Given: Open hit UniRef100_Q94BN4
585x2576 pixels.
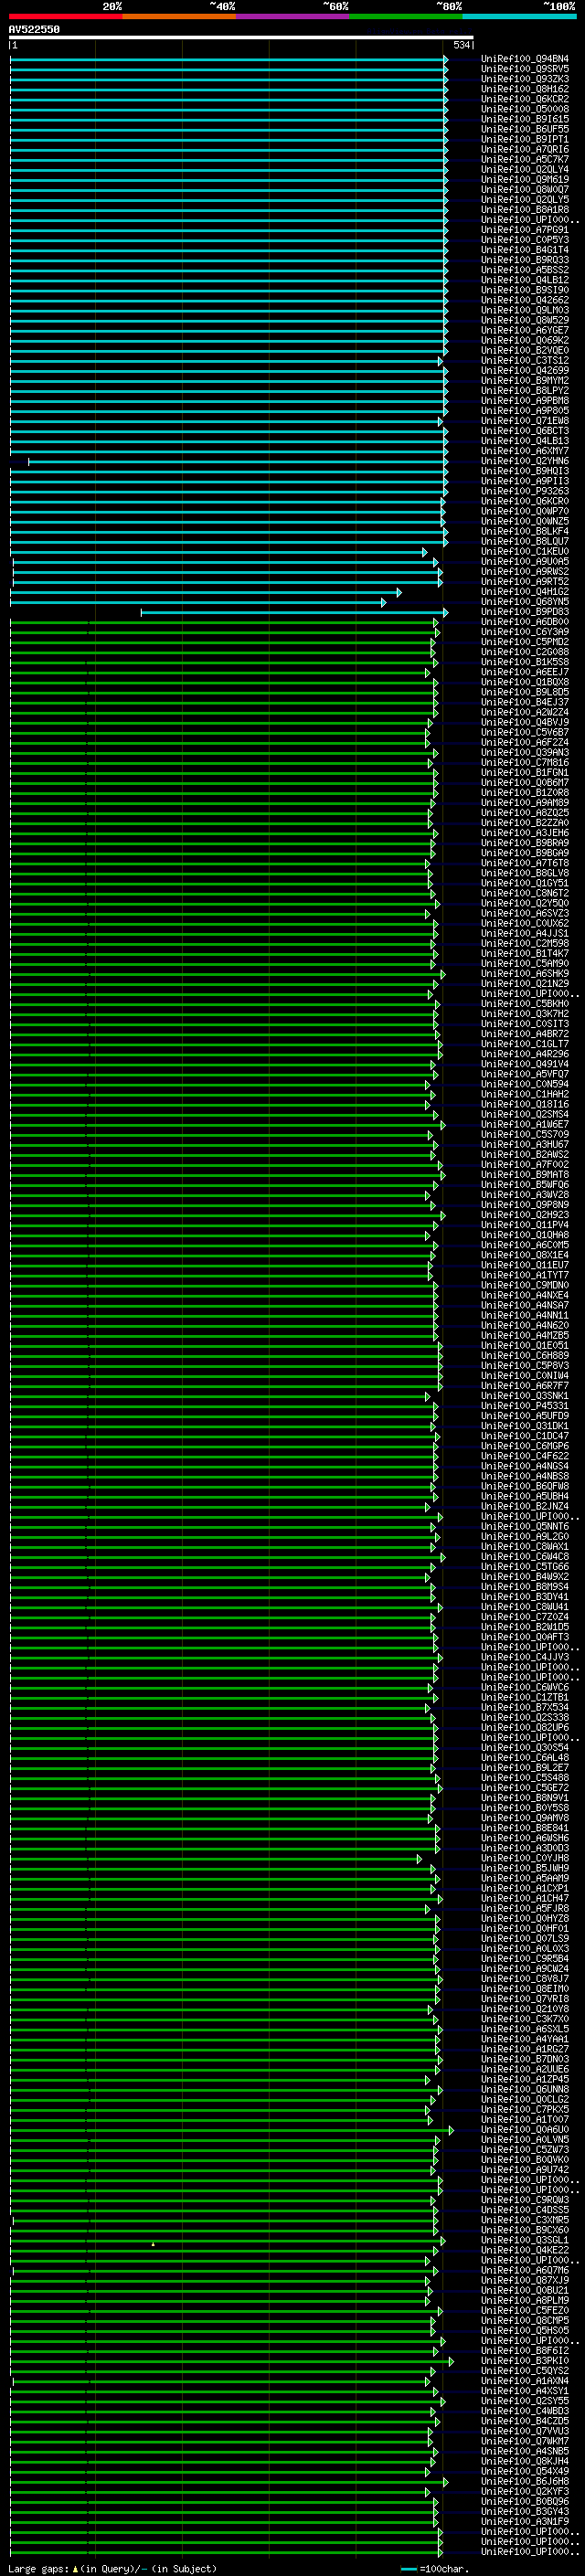Looking at the screenshot, I should tap(525, 59).
